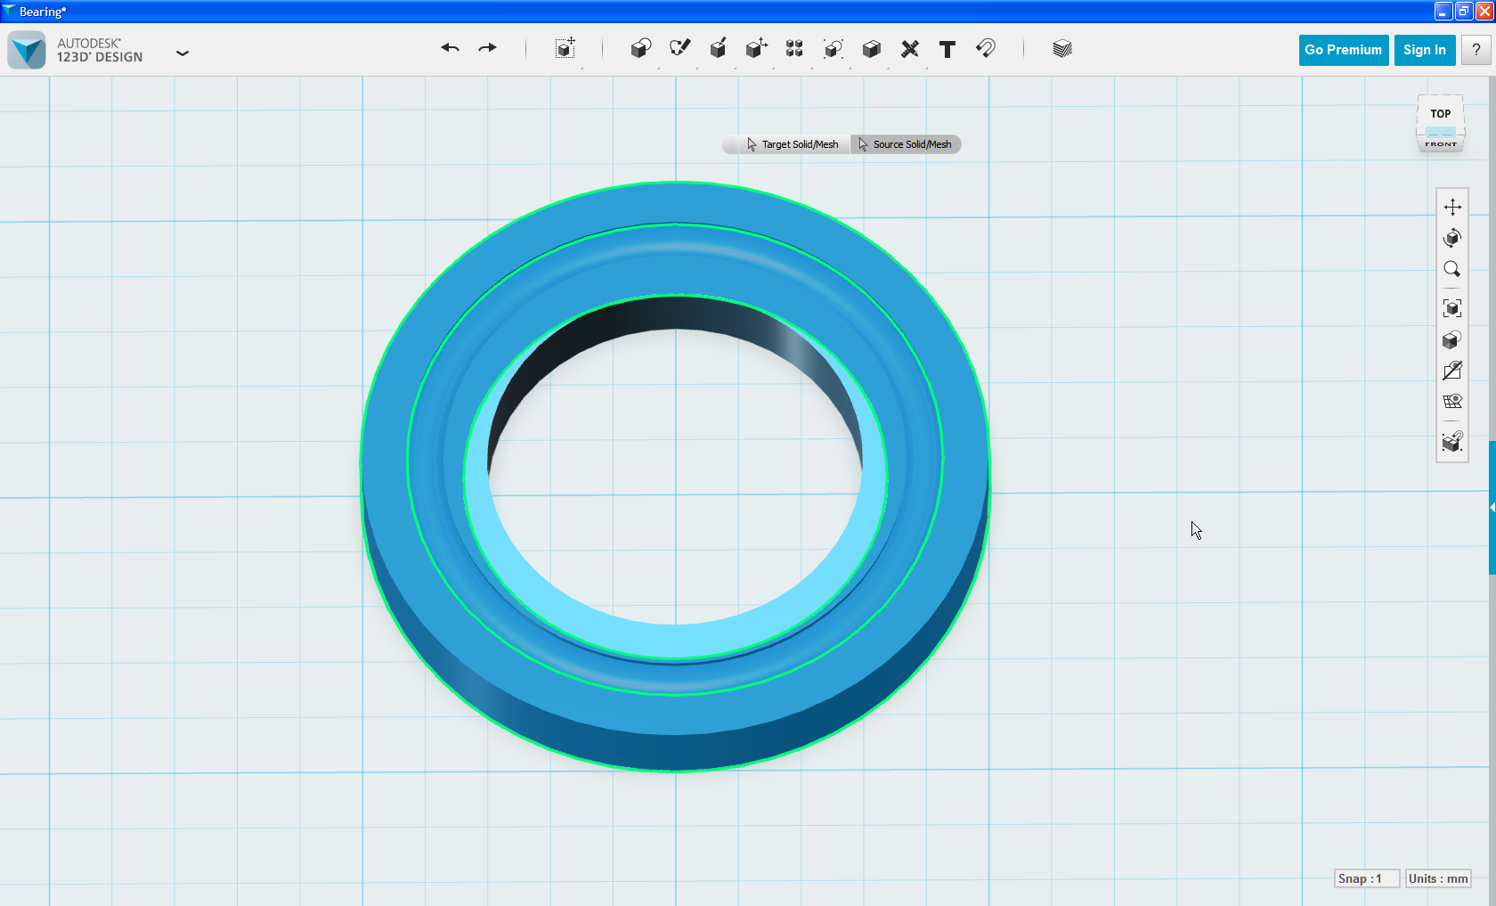Click the snap-to-object cube icon
Viewport: 1496px width, 906px height.
(1452, 441)
